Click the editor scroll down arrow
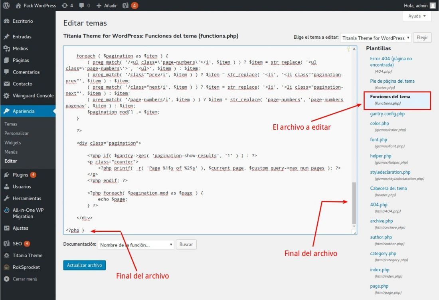This screenshot has height=300, width=439. (354, 226)
